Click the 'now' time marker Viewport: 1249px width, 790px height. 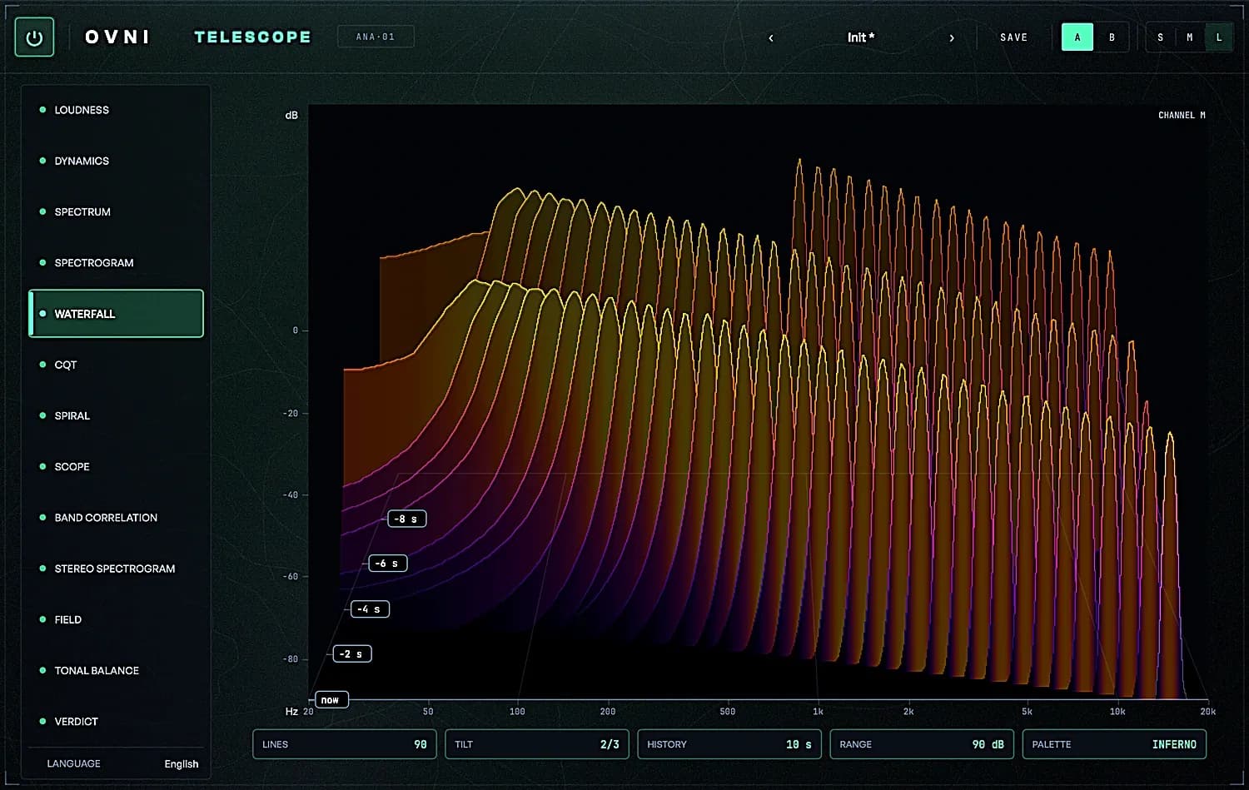[x=331, y=700]
